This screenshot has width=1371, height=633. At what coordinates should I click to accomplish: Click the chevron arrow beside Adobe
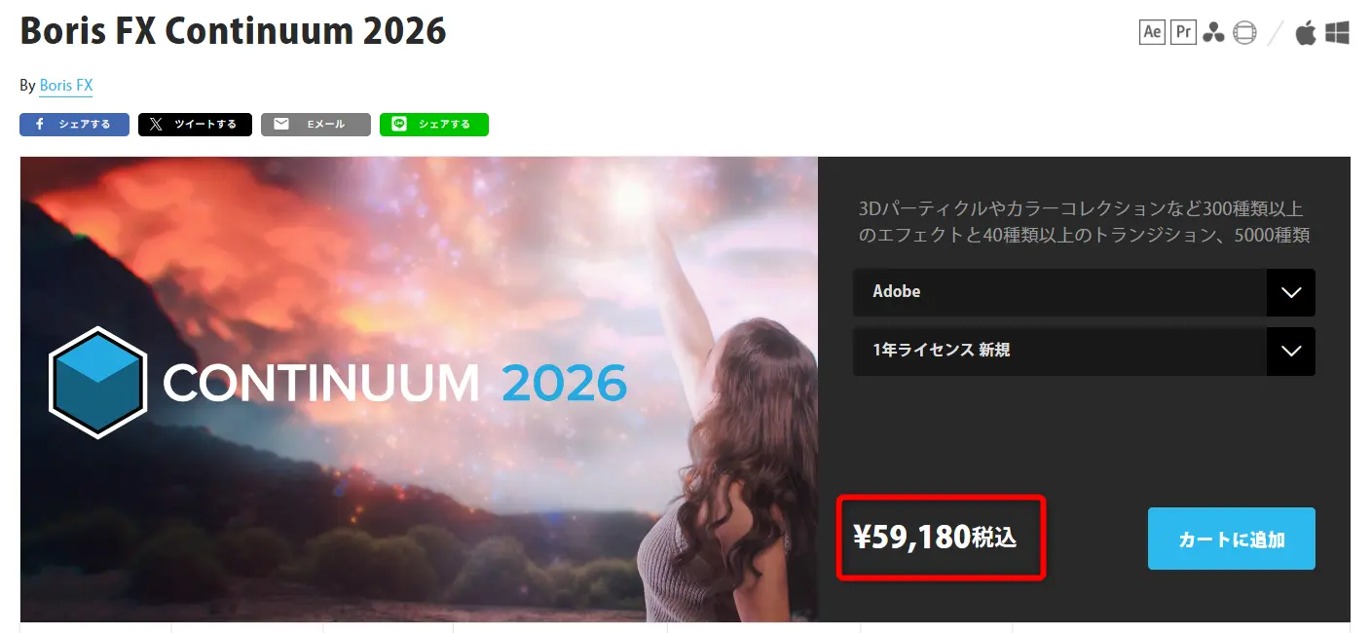1291,292
